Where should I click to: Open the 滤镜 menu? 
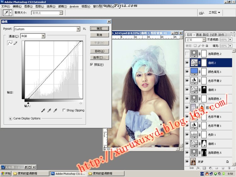(62, 6)
